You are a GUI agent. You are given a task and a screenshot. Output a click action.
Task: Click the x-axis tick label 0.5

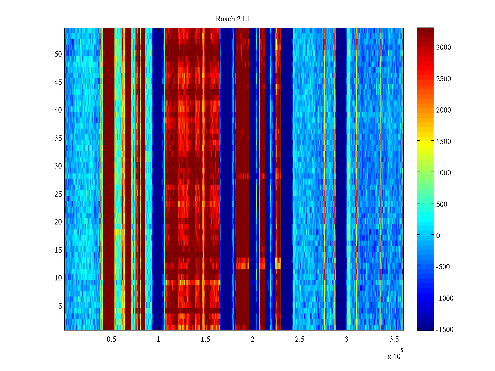[x=111, y=339]
